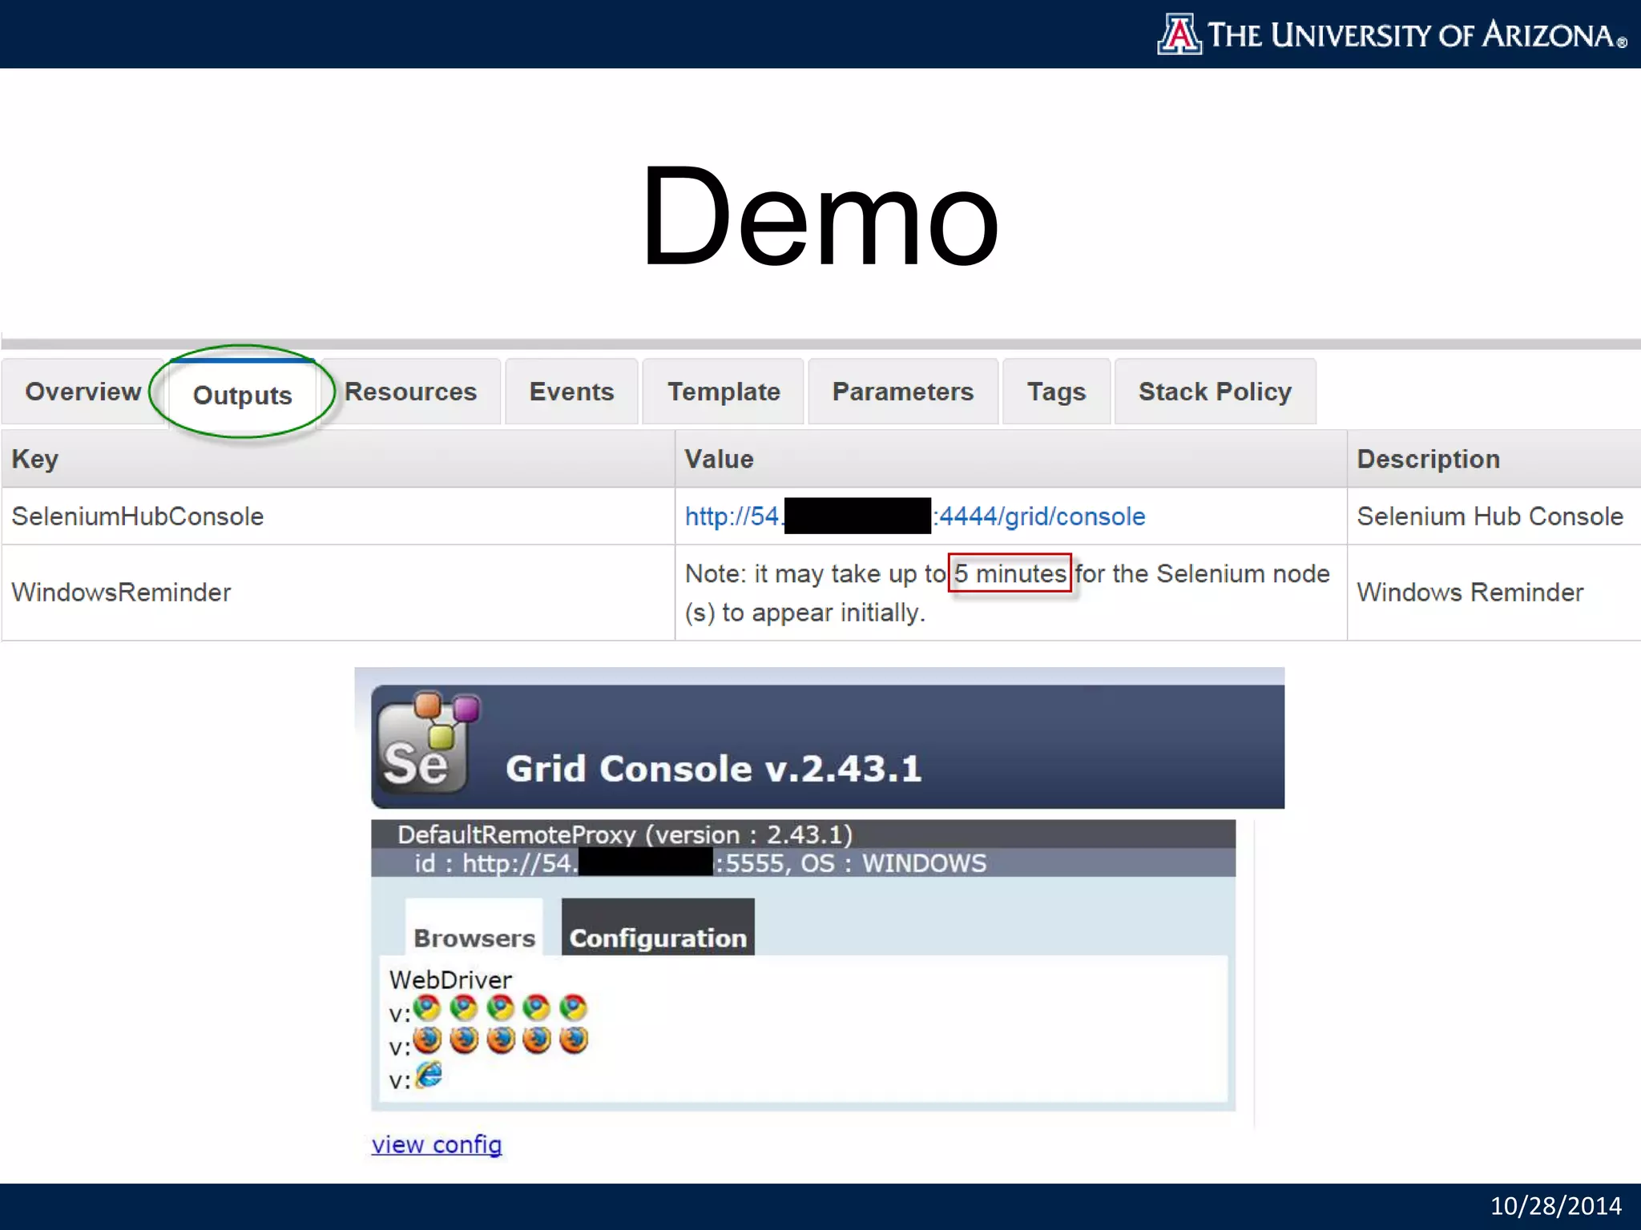This screenshot has height=1230, width=1641.
Task: Click the University of Arizona logo
Action: coord(1392,34)
